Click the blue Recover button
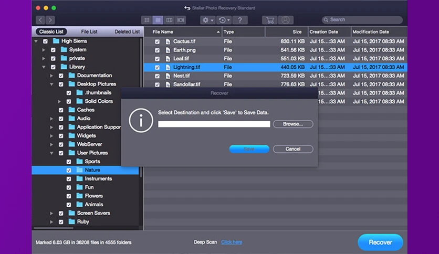 (x=380, y=242)
